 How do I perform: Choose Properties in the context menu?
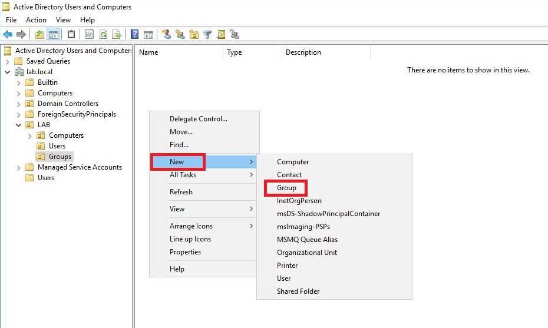[x=203, y=252]
